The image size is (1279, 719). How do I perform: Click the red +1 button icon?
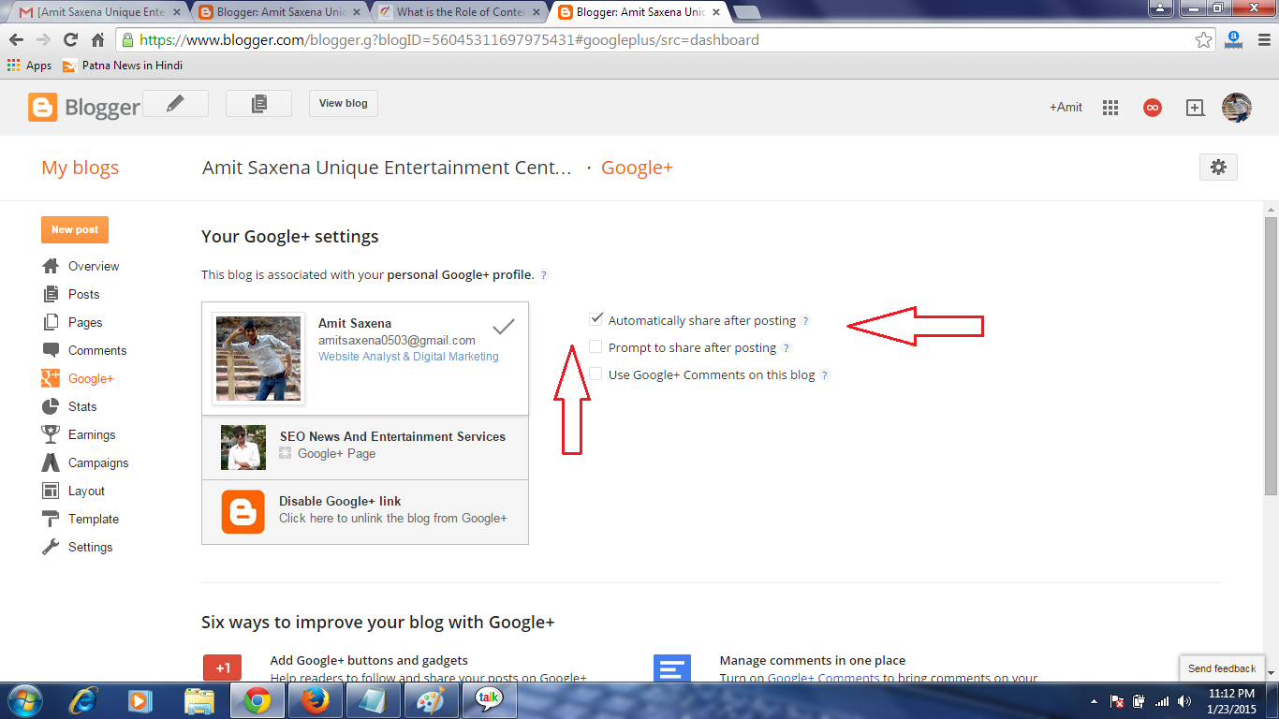coord(223,668)
